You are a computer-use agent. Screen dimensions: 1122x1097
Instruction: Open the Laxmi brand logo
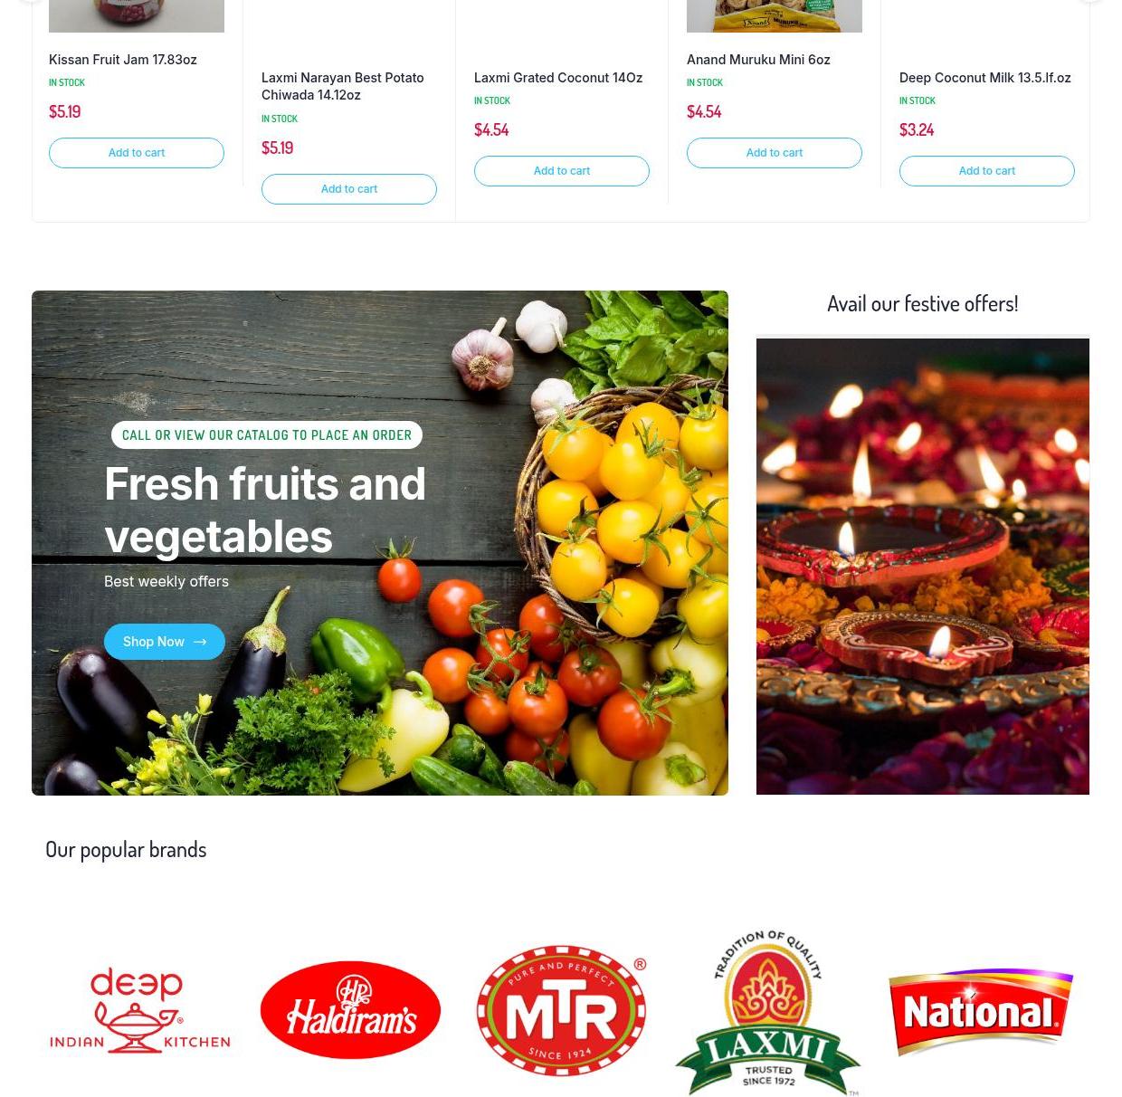click(x=768, y=1012)
